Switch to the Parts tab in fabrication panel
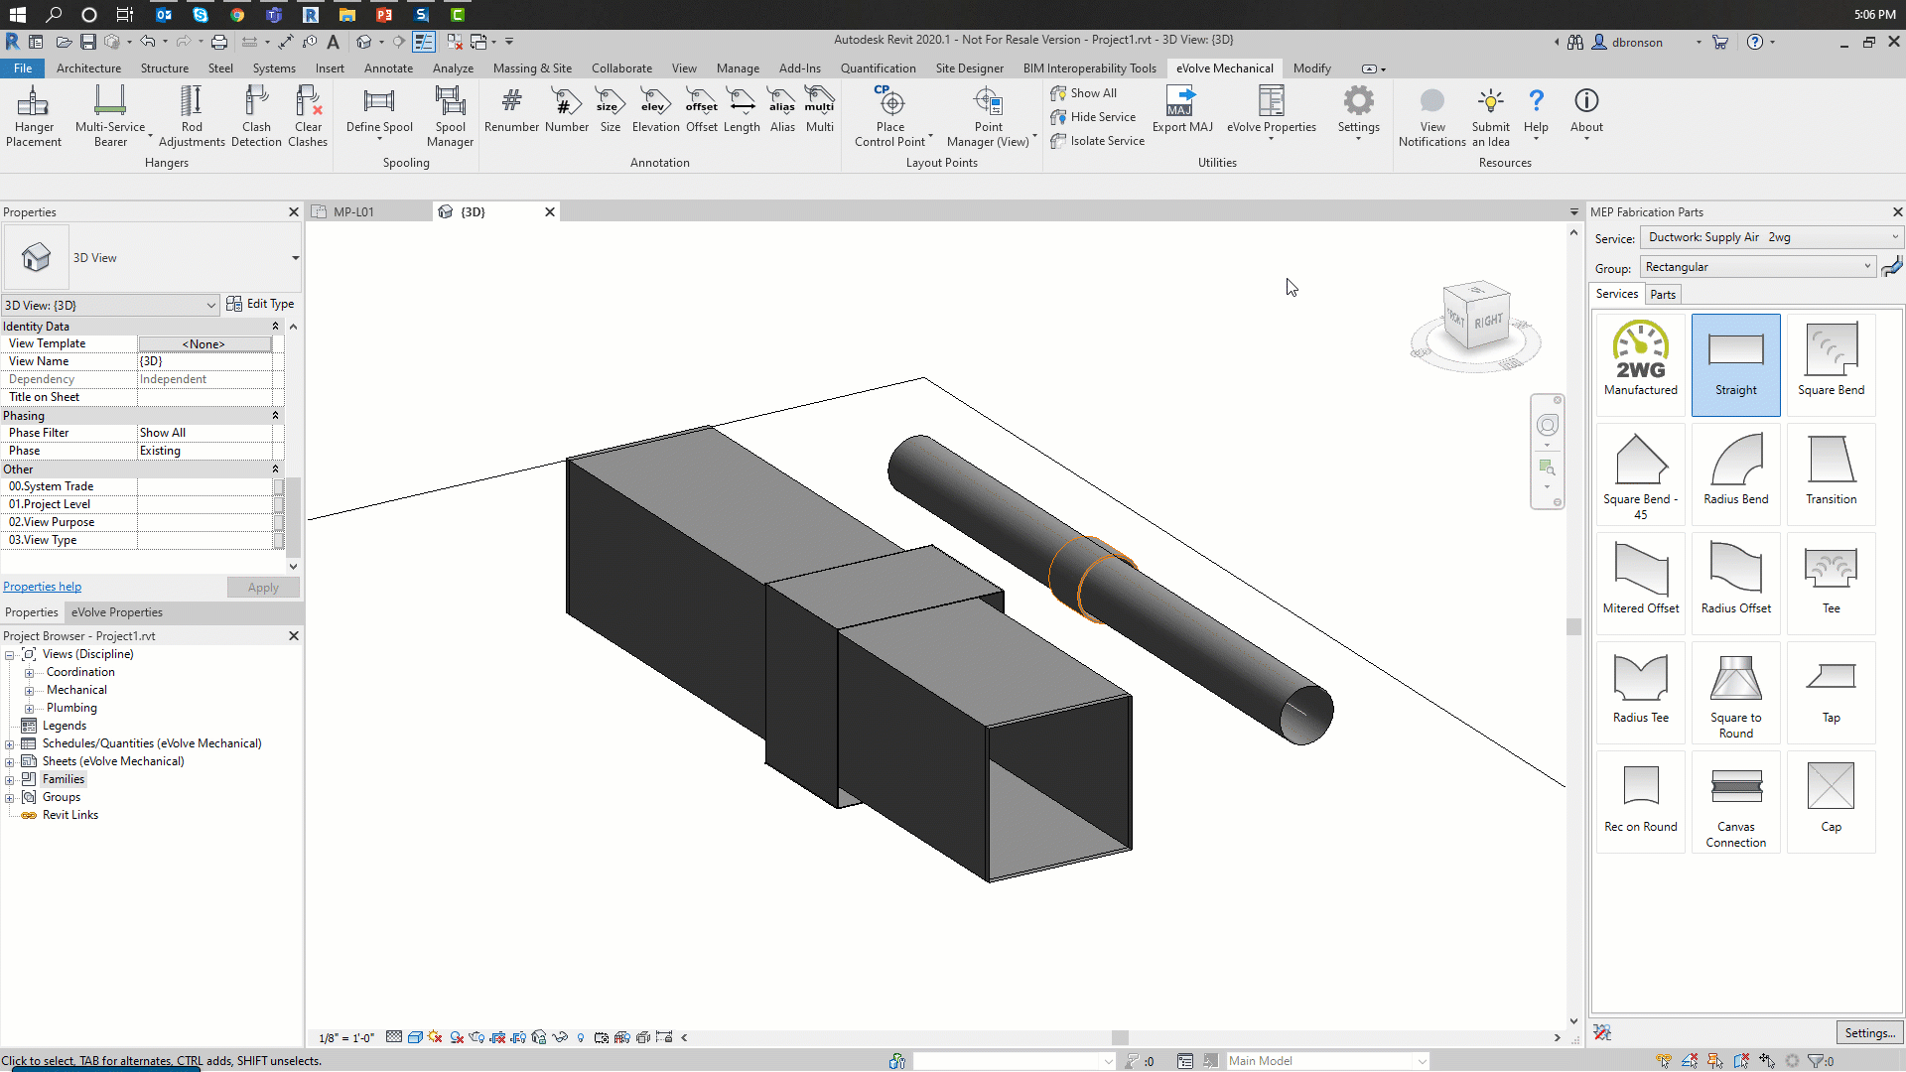1906x1072 pixels. tap(1663, 295)
